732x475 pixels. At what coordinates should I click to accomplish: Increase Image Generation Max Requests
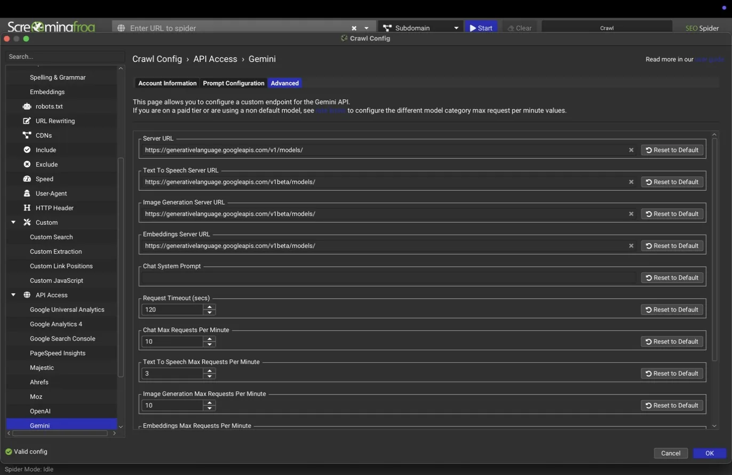coord(210,403)
